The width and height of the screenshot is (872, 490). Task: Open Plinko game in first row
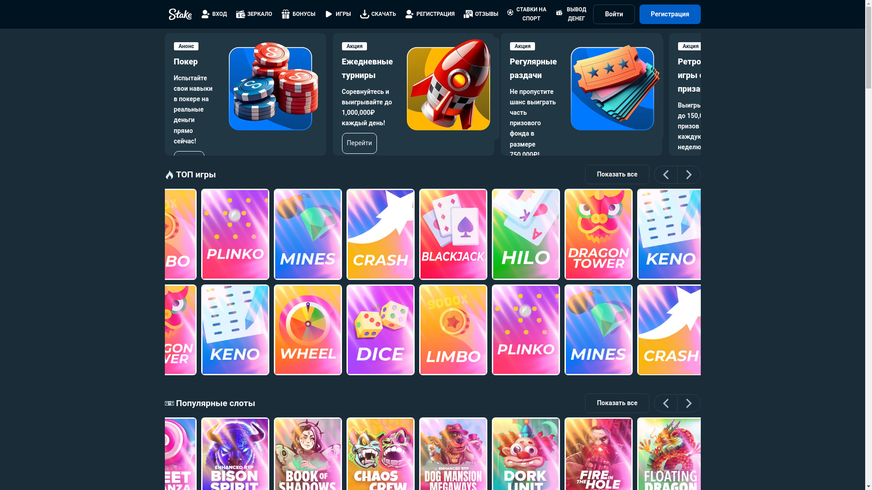pyautogui.click(x=235, y=234)
